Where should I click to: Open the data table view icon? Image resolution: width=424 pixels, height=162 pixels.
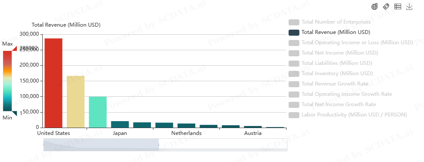pos(397,6)
